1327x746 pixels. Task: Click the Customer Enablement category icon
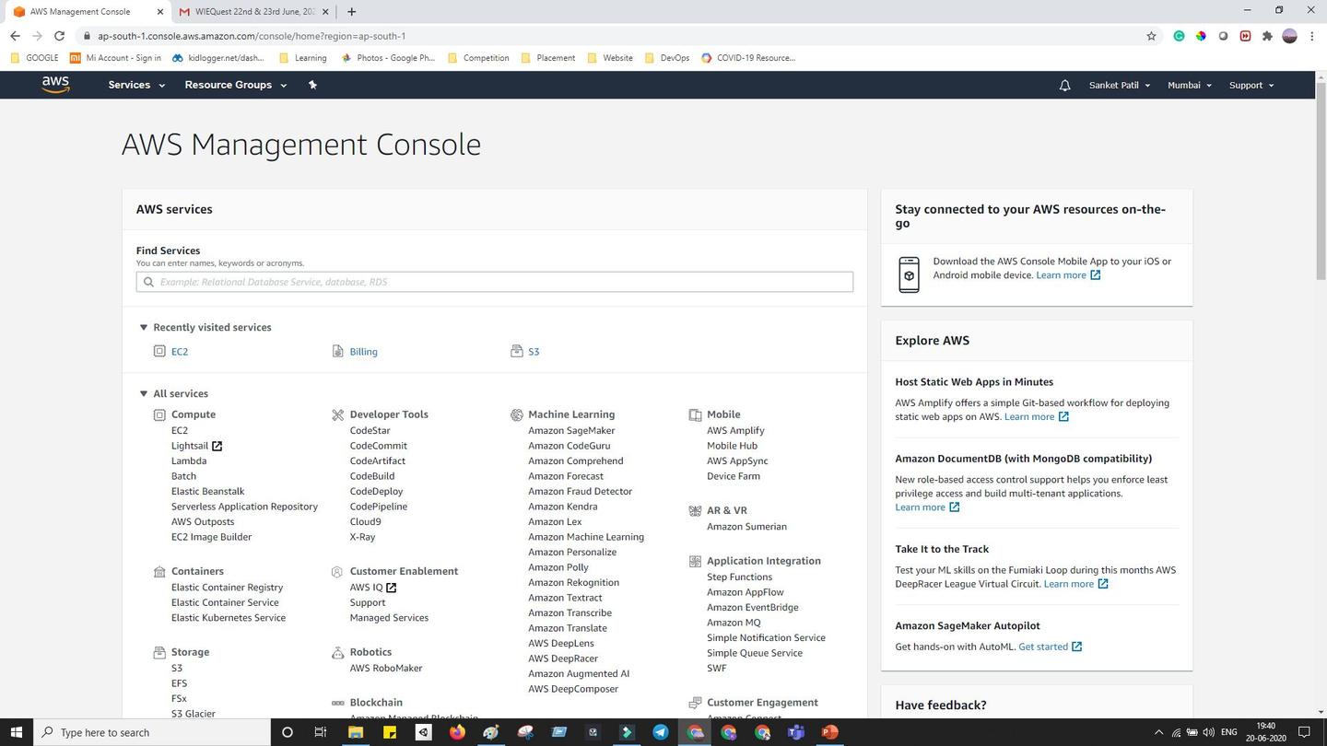click(x=338, y=571)
